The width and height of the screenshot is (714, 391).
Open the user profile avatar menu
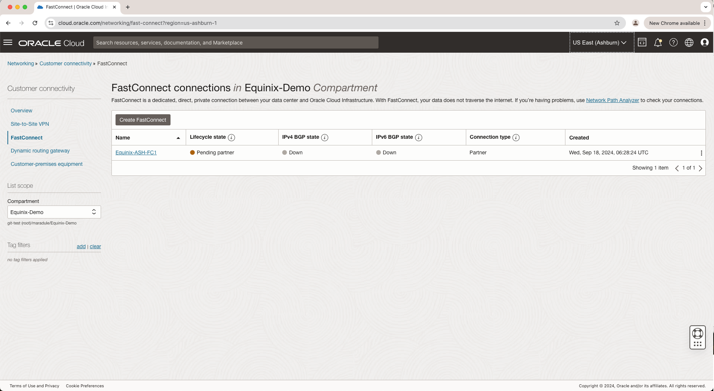click(704, 43)
